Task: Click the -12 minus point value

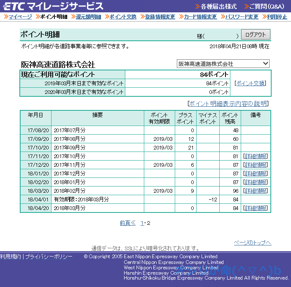Action: tap(213, 199)
